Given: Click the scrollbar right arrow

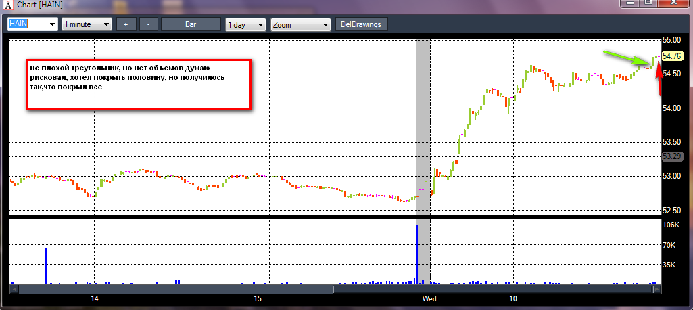Looking at the screenshot, I should 655,289.
